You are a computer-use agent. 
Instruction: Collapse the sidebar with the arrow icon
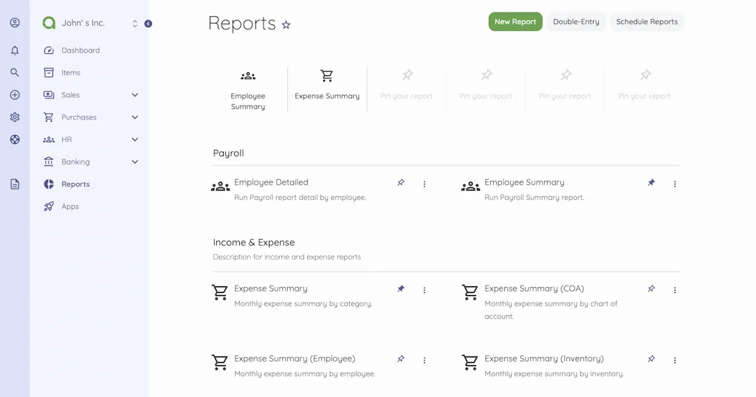pyautogui.click(x=148, y=24)
